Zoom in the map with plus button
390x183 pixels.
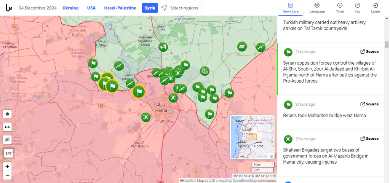[8, 166]
